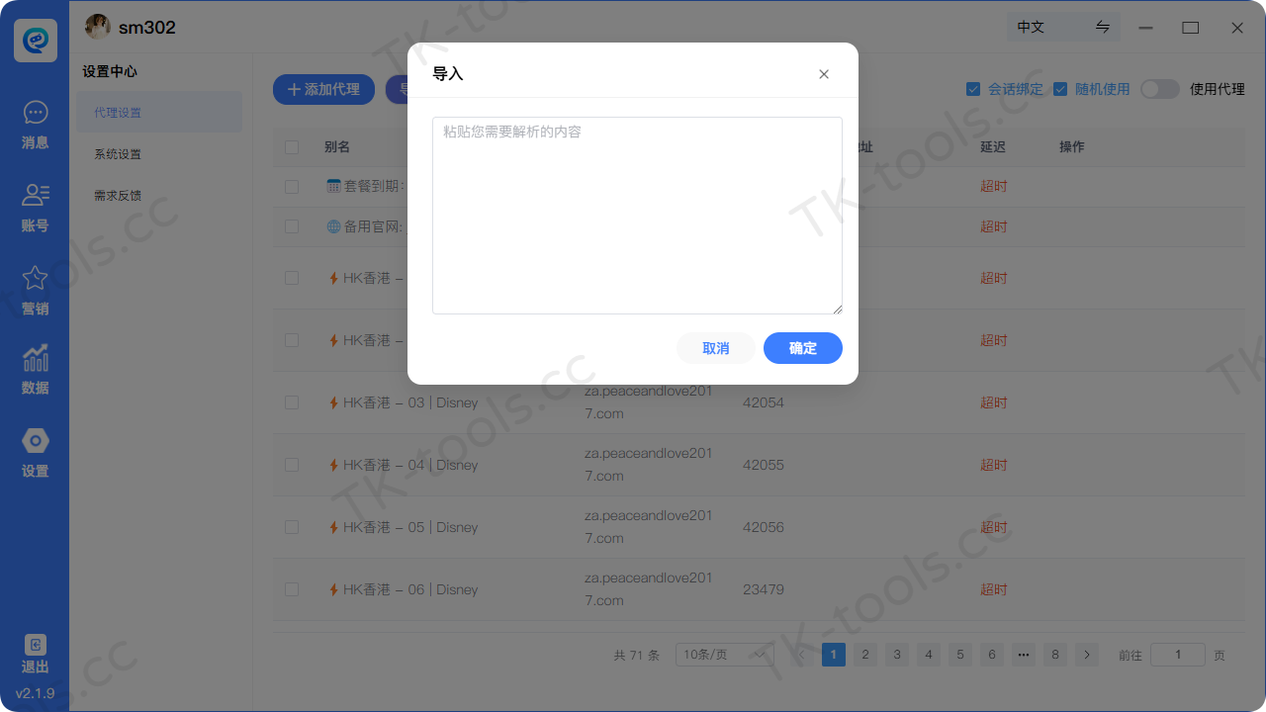Click the 延迟 column header

(x=993, y=147)
